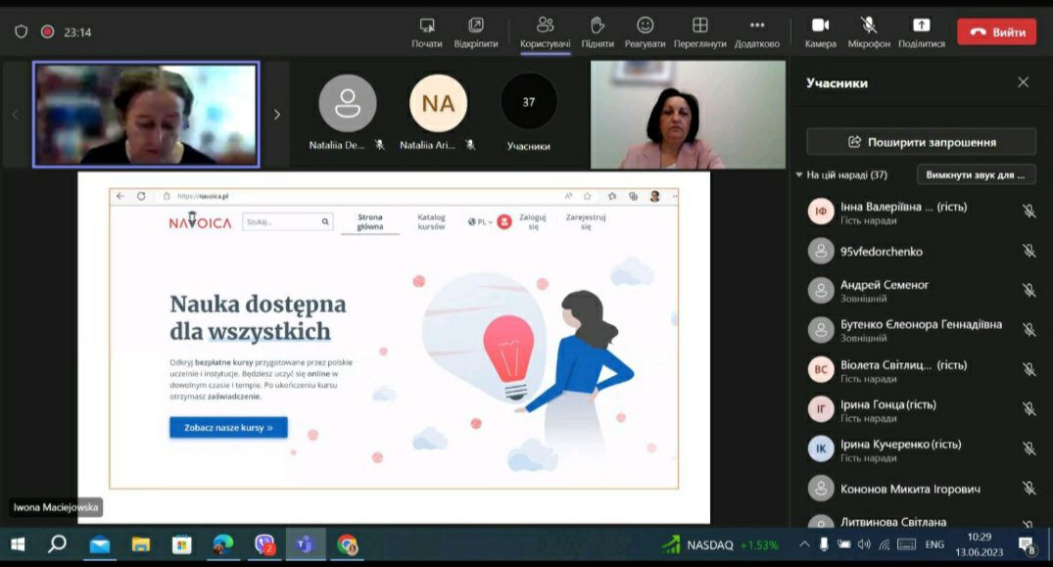The height and width of the screenshot is (567, 1053).
Task: Select the Користувачі participants tab
Action: tap(545, 26)
